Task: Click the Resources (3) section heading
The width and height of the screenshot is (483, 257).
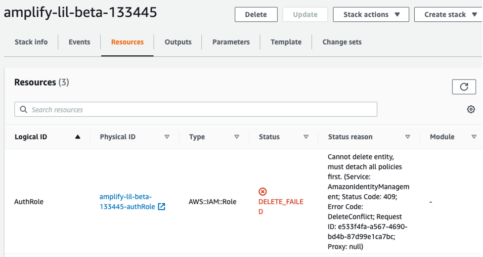Action: coord(42,83)
